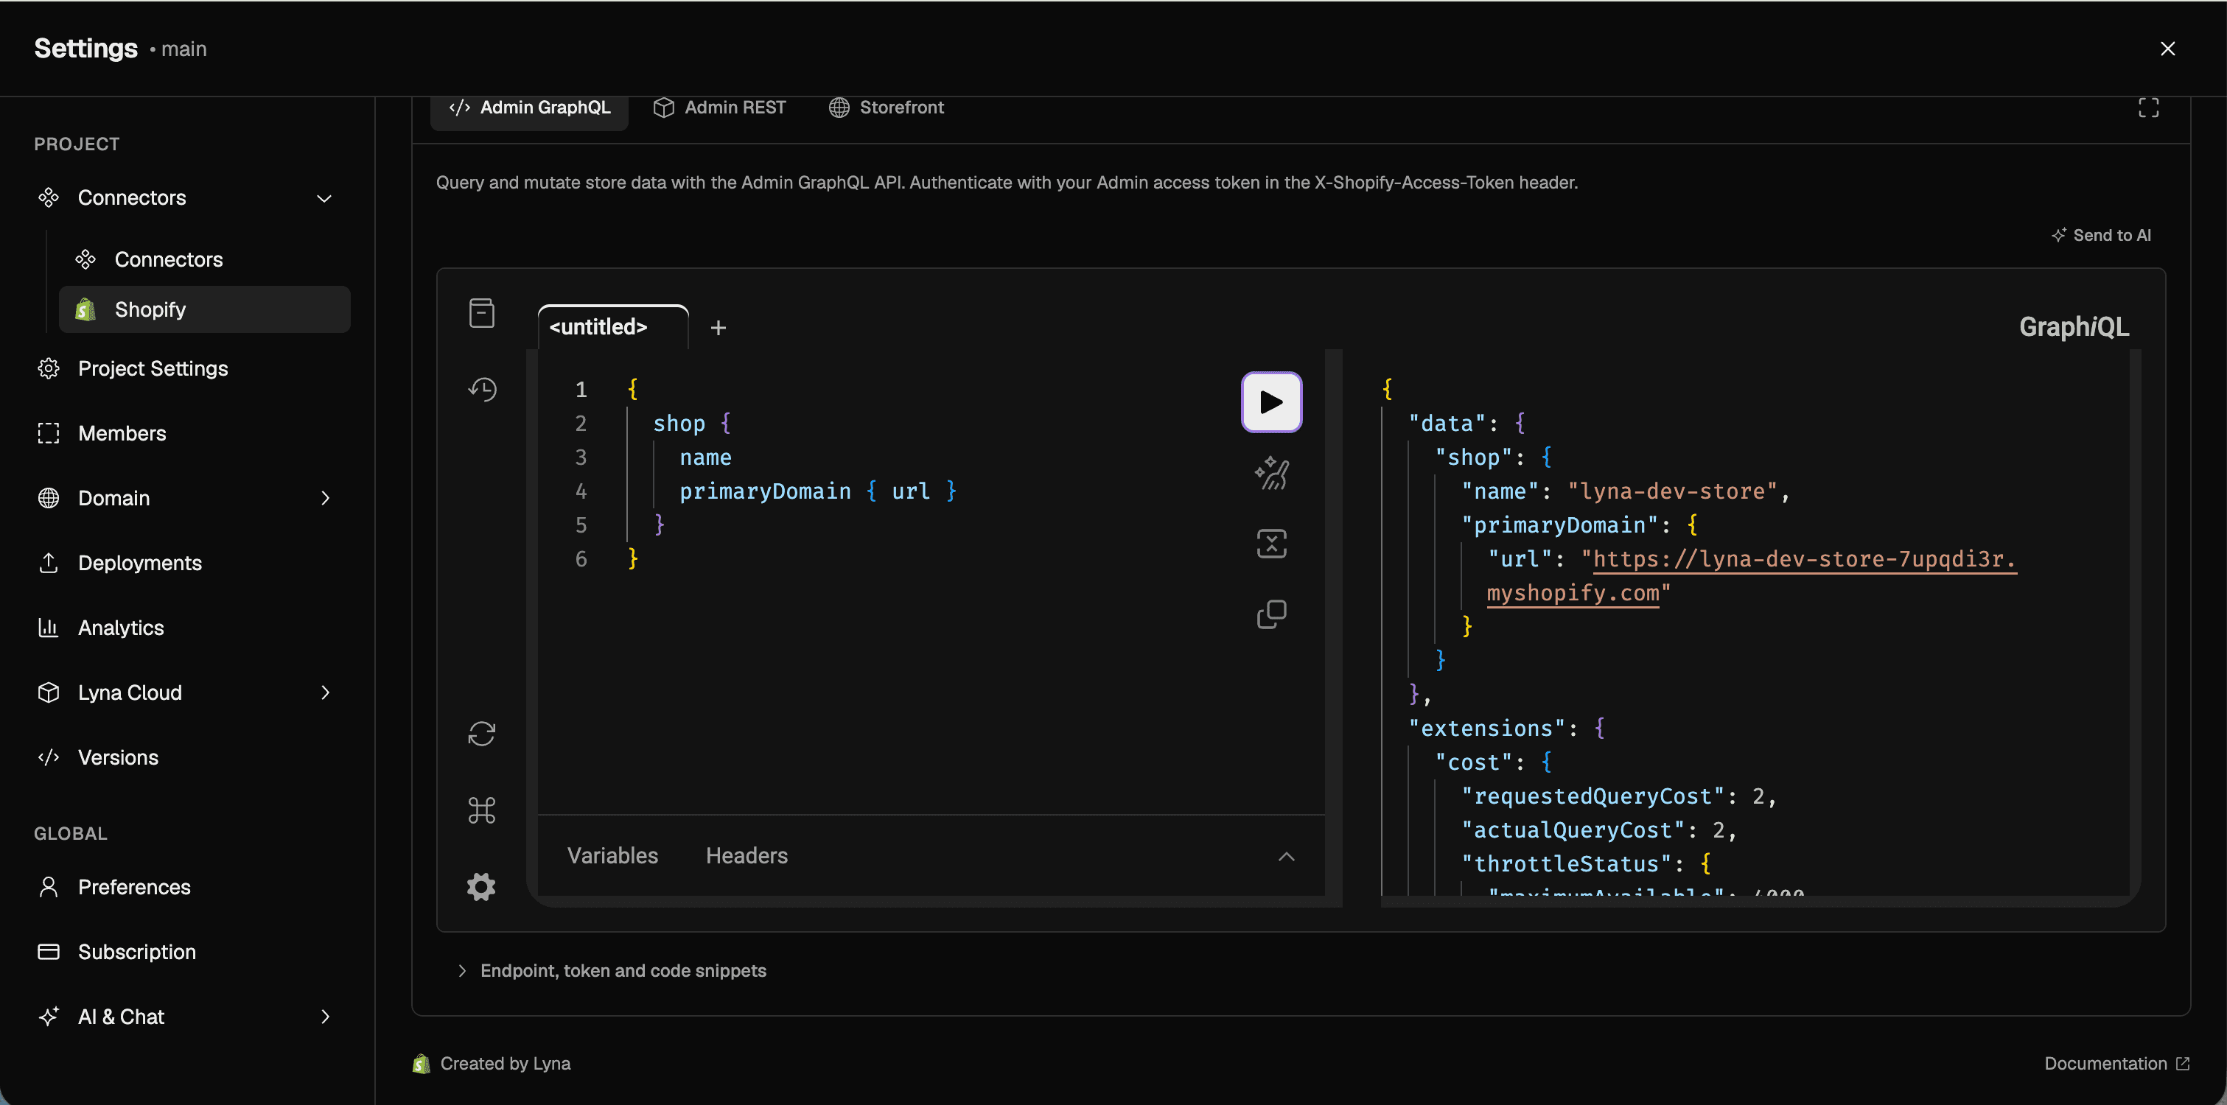The image size is (2227, 1105).
Task: Click the name field on line 3
Action: [x=705, y=457]
